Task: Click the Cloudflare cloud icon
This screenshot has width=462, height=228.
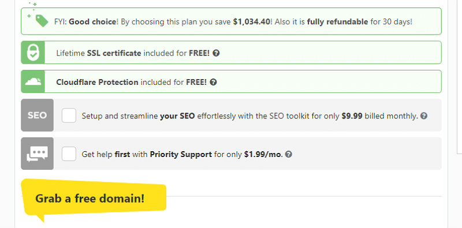Action: point(33,81)
